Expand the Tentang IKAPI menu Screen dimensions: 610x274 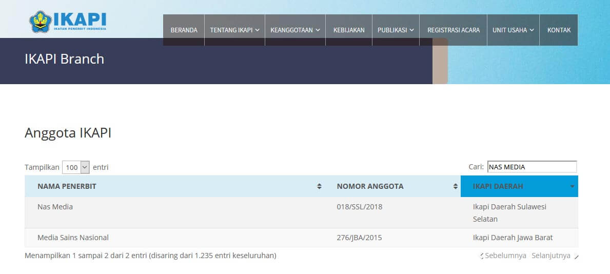point(234,30)
